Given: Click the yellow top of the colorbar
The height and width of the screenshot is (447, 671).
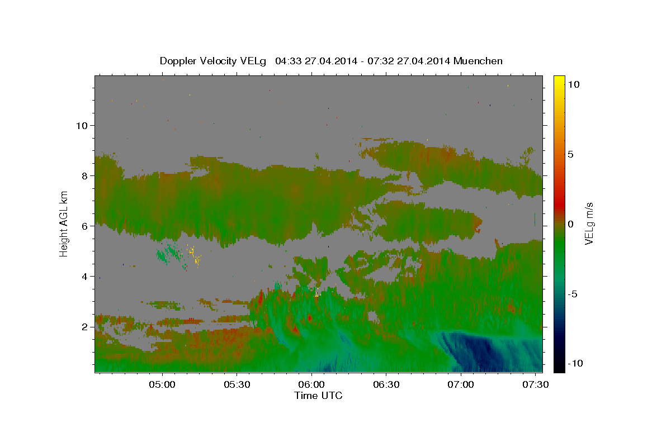Looking at the screenshot, I should (559, 81).
